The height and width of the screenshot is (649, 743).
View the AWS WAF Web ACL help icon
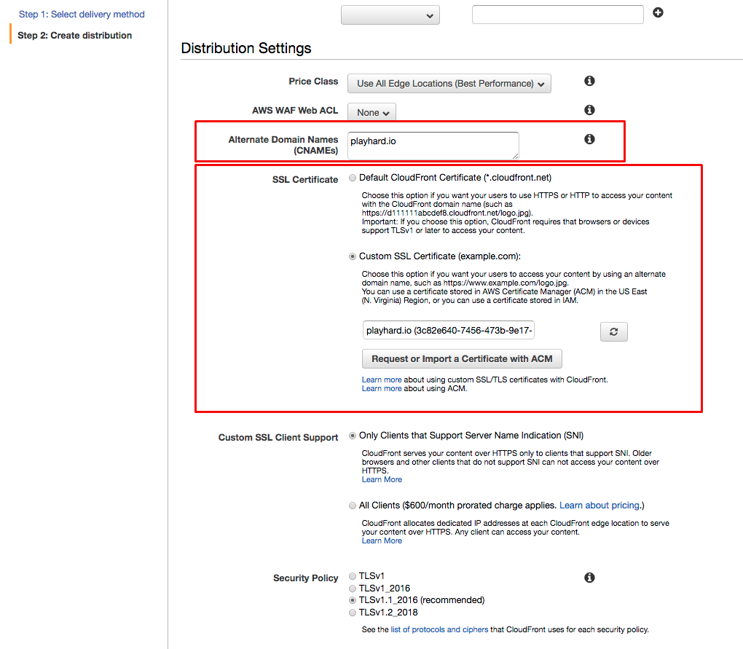tap(589, 109)
